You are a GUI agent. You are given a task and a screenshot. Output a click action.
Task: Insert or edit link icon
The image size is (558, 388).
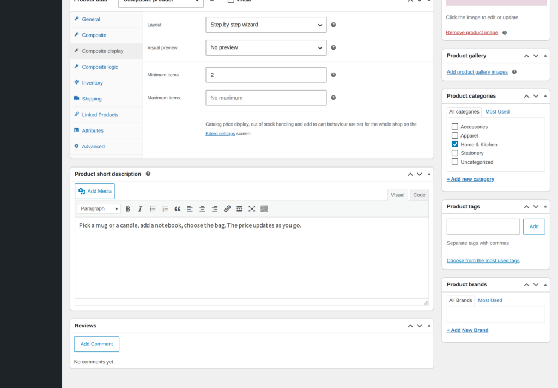pos(227,209)
